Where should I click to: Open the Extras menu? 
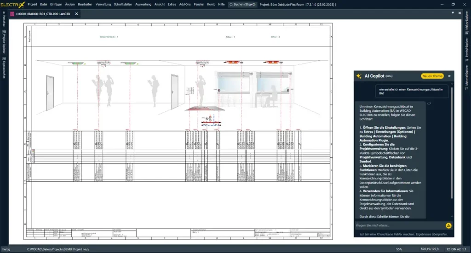coord(172,4)
